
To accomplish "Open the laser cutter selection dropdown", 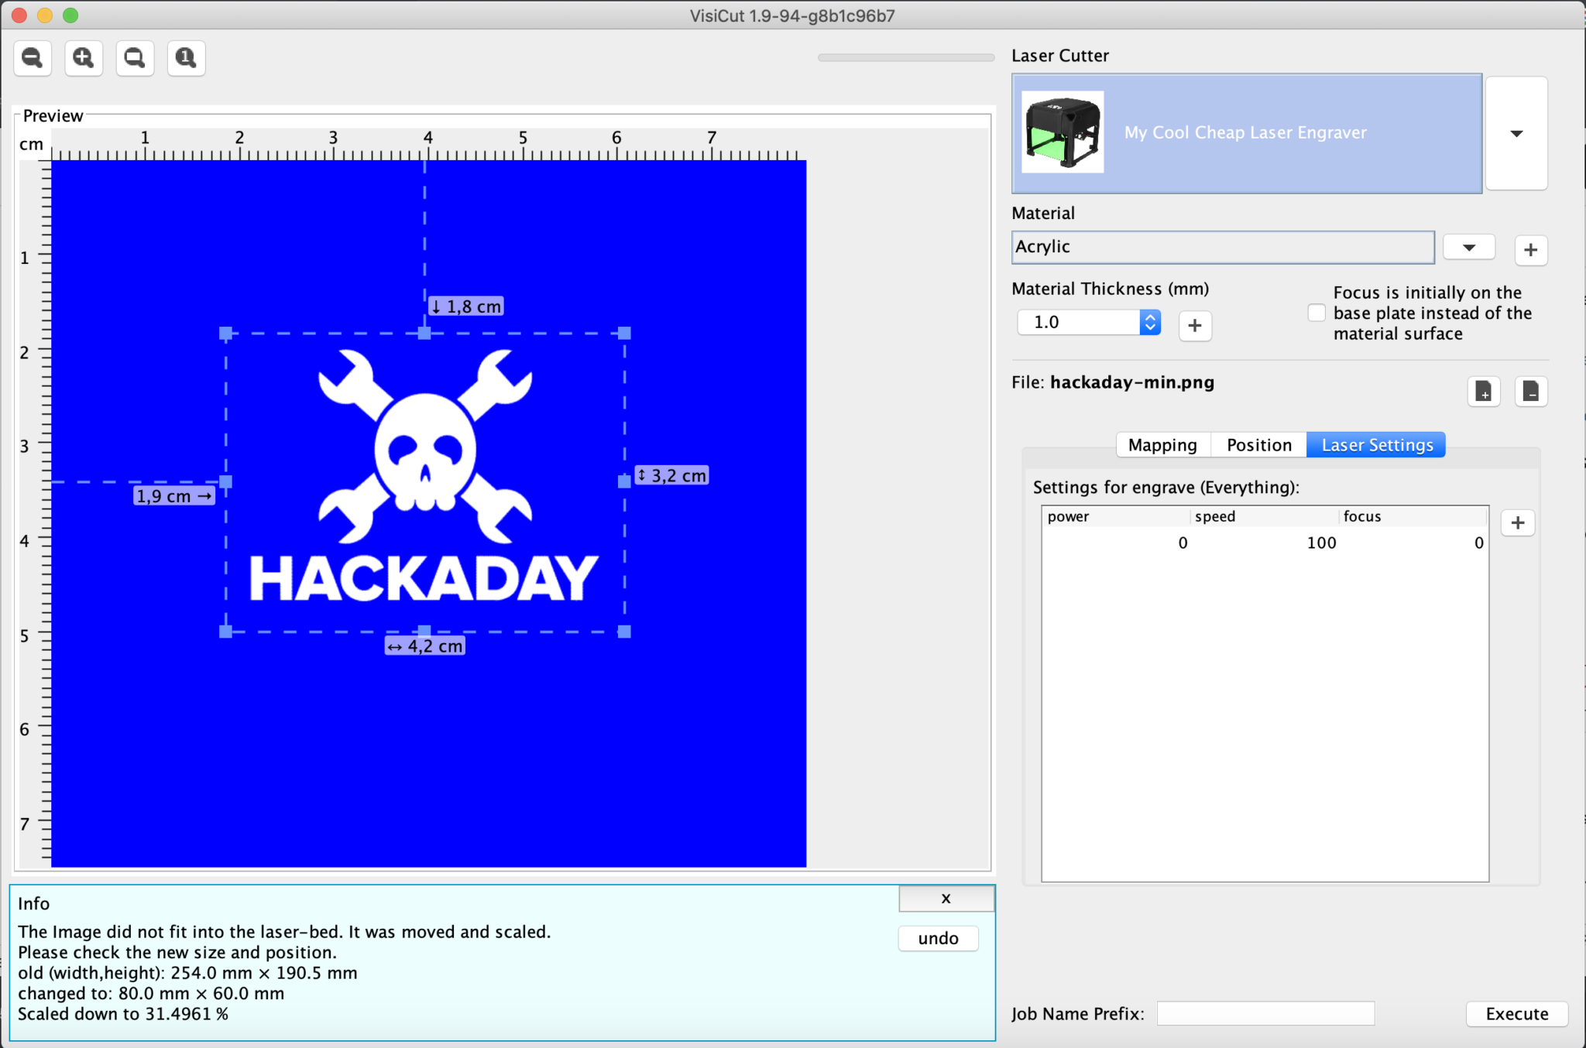I will click(1516, 133).
